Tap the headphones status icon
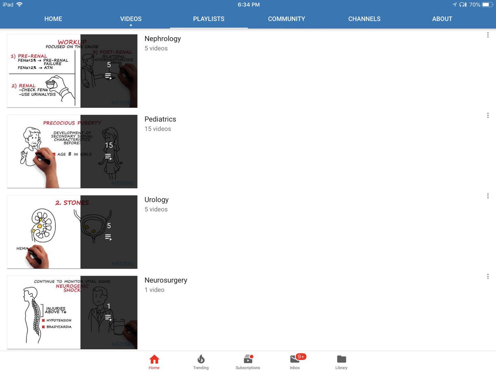This screenshot has width=496, height=372. tap(463, 5)
